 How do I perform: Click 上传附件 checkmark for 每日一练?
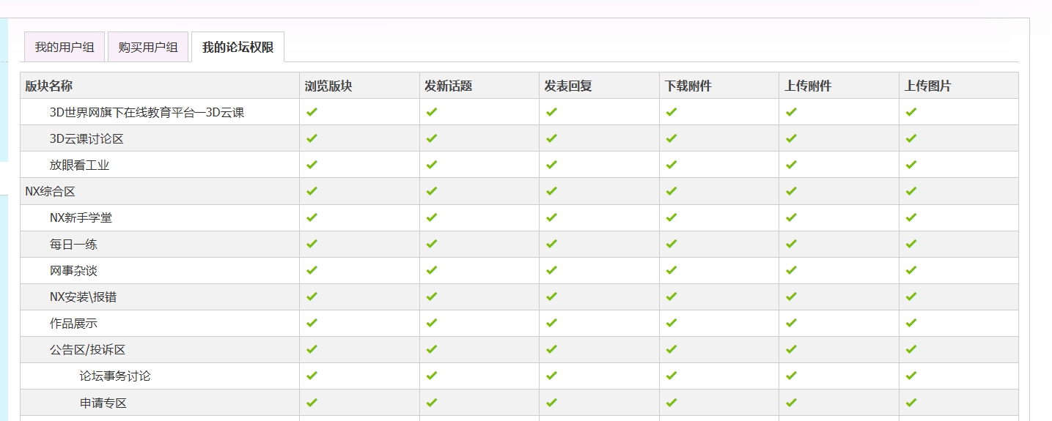(x=791, y=244)
